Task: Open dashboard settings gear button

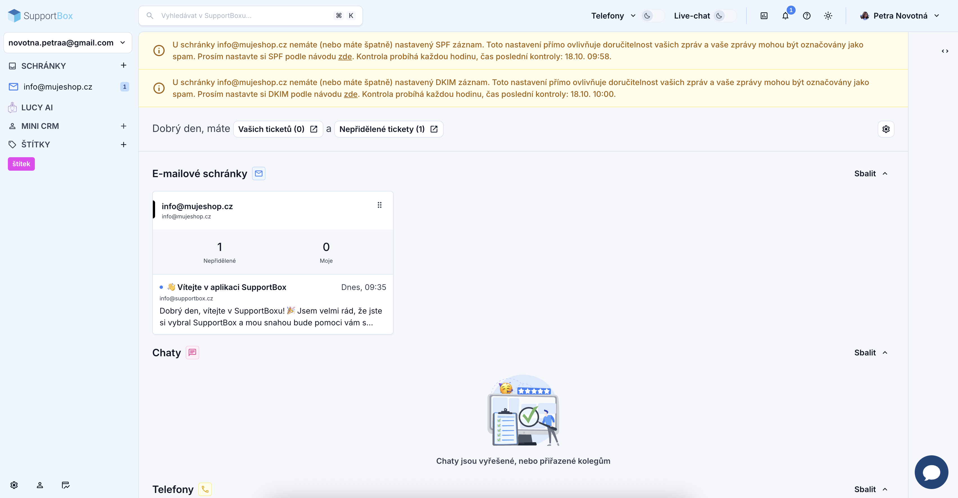Action: (x=886, y=129)
